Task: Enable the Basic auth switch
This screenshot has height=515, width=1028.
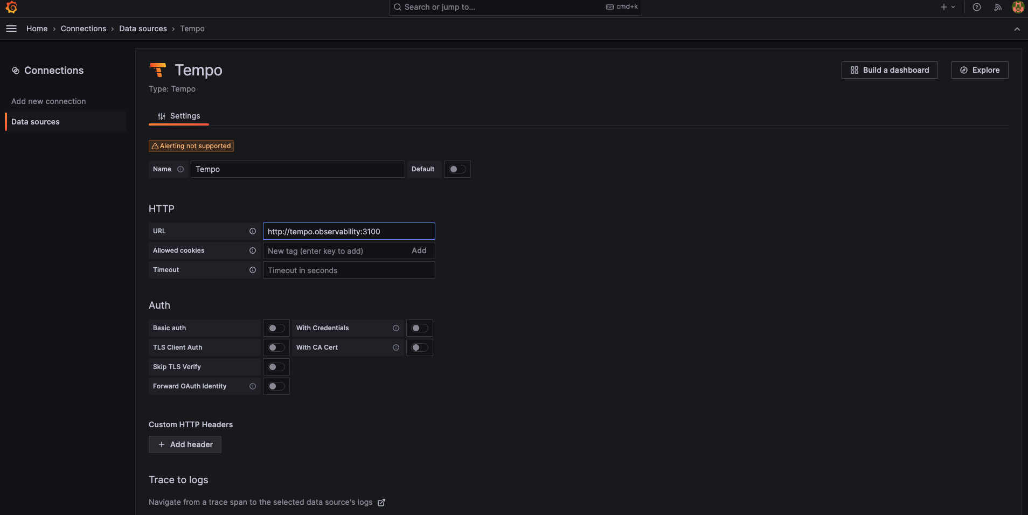Action: pos(276,328)
